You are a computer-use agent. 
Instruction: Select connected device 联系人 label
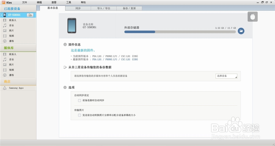coord(13,20)
